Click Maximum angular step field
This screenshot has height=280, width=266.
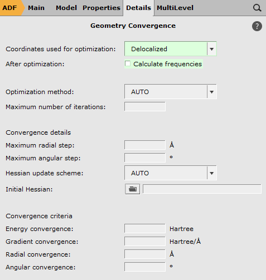(145, 158)
